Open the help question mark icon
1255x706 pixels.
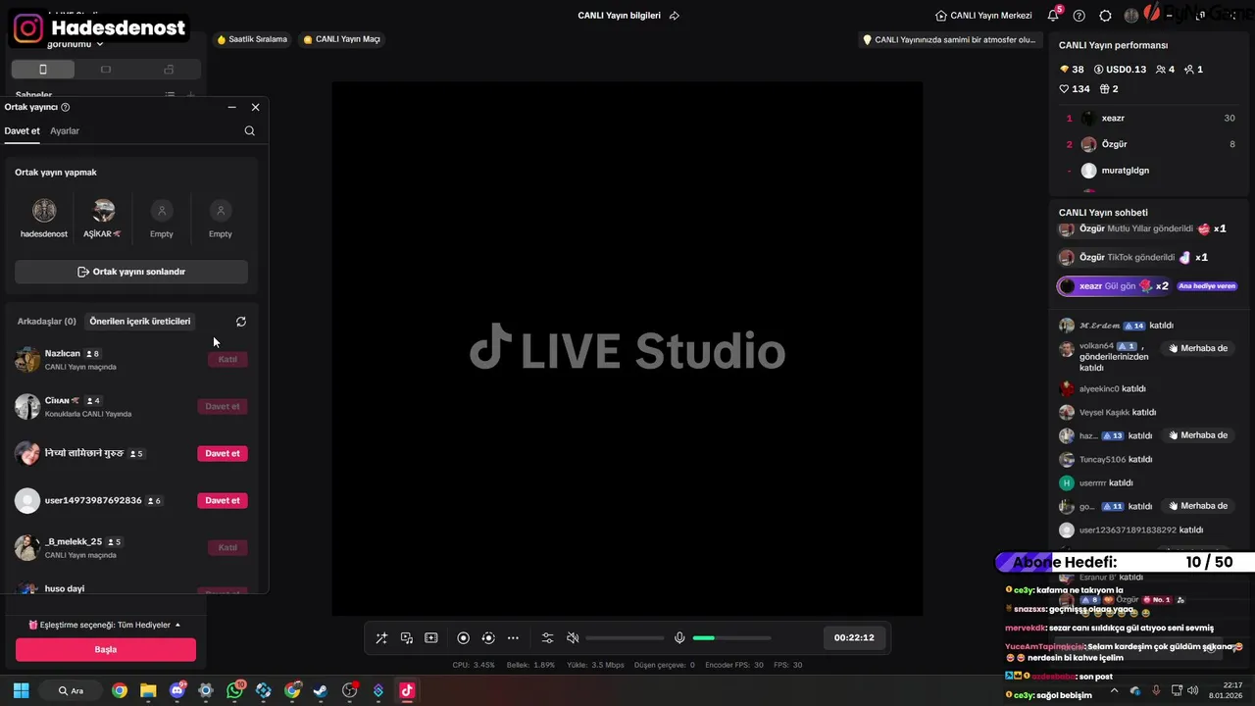(1079, 16)
